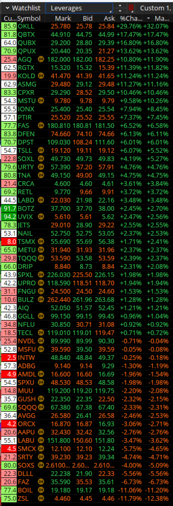Click the 24 badge beside TNA
The height and width of the screenshot is (506, 173).
[x=41, y=175]
